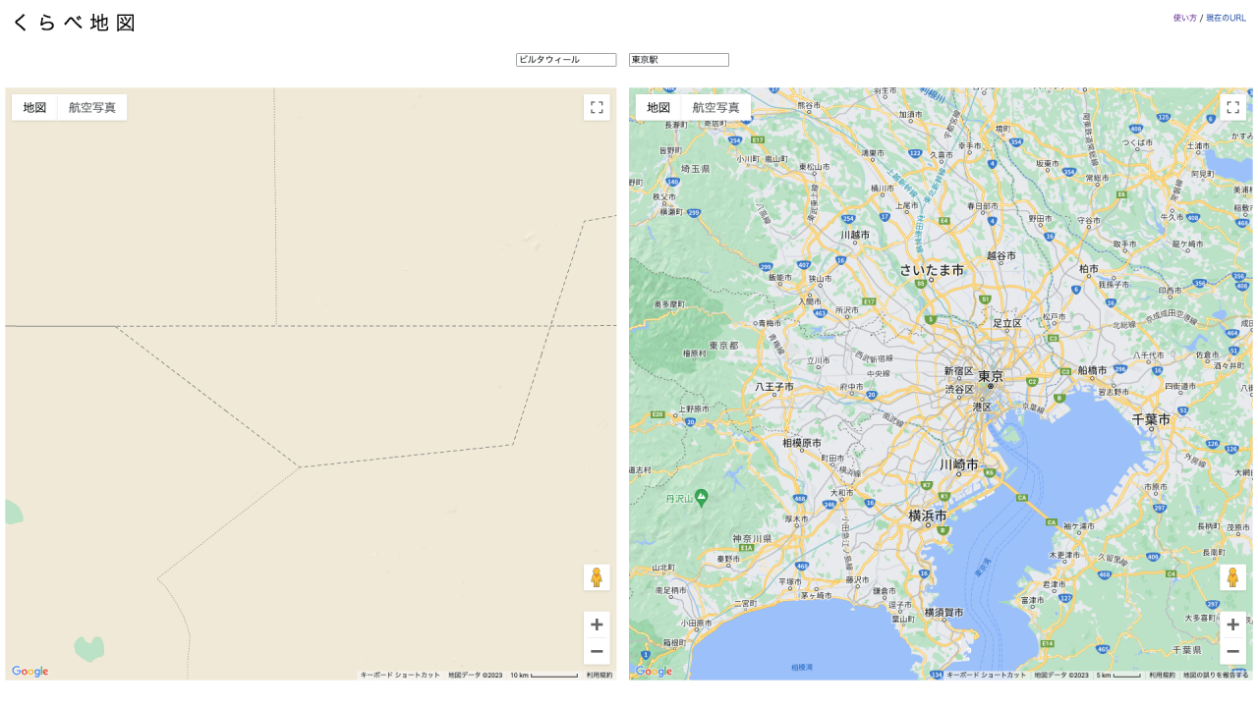Image resolution: width=1258 pixels, height=707 pixels.
Task: Click the 新宿区 map label
Action: click(x=958, y=371)
